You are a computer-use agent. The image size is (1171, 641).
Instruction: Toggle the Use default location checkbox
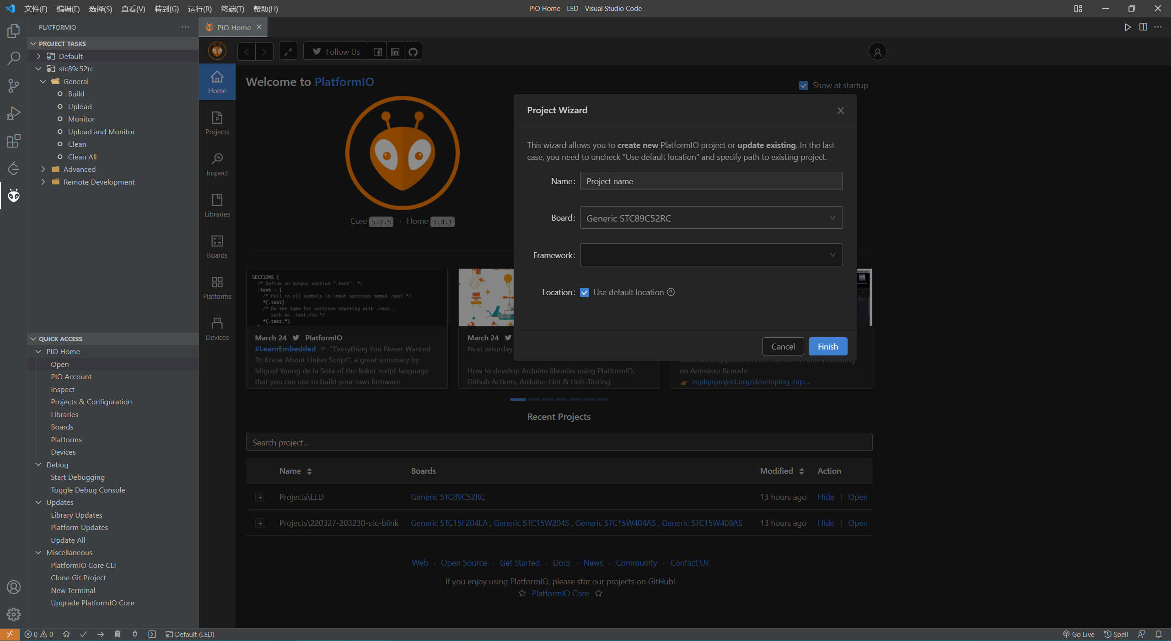pyautogui.click(x=585, y=292)
